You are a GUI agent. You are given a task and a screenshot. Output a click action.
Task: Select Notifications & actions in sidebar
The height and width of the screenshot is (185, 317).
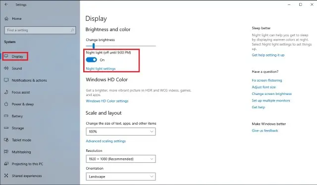(x=29, y=80)
